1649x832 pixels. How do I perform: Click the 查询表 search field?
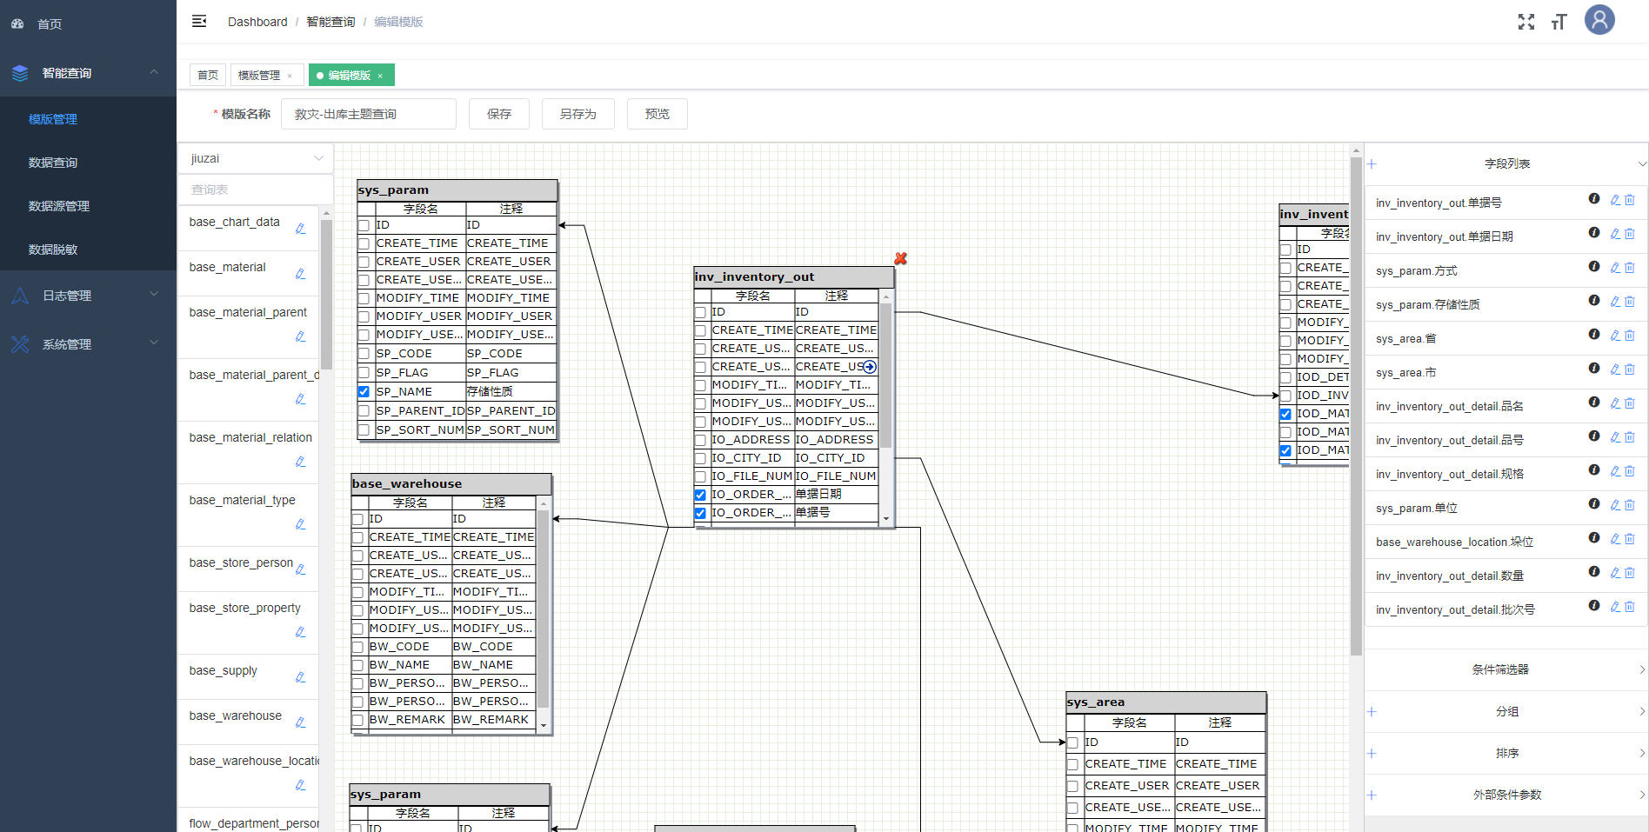click(x=256, y=190)
